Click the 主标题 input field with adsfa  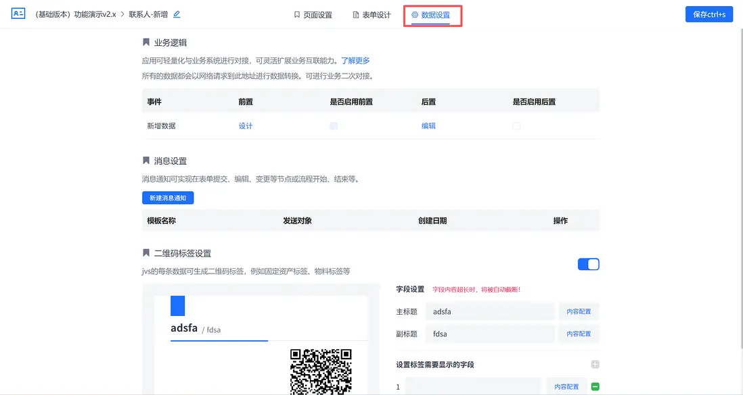pos(490,312)
